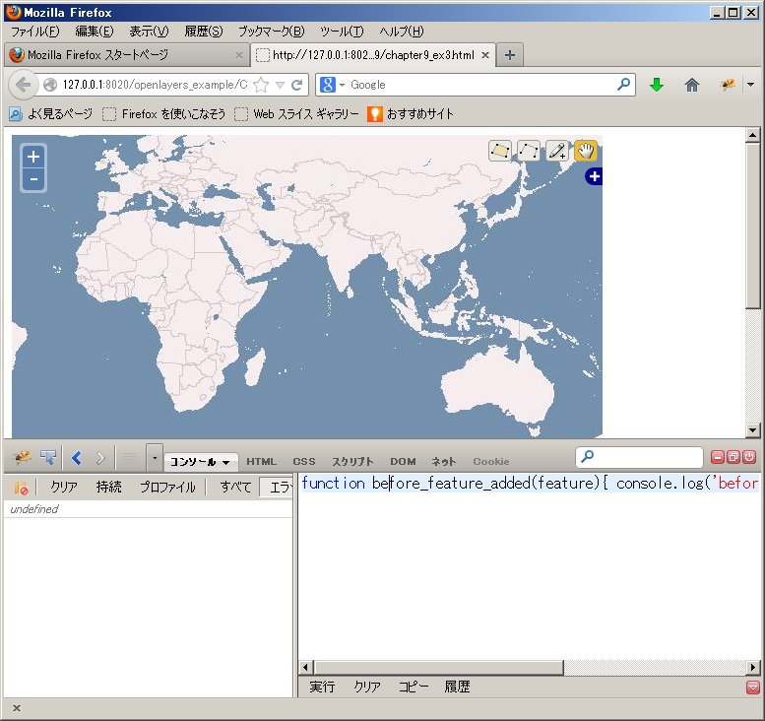The height and width of the screenshot is (721, 765).
Task: Open the ブックマーク menu
Action: click(271, 32)
